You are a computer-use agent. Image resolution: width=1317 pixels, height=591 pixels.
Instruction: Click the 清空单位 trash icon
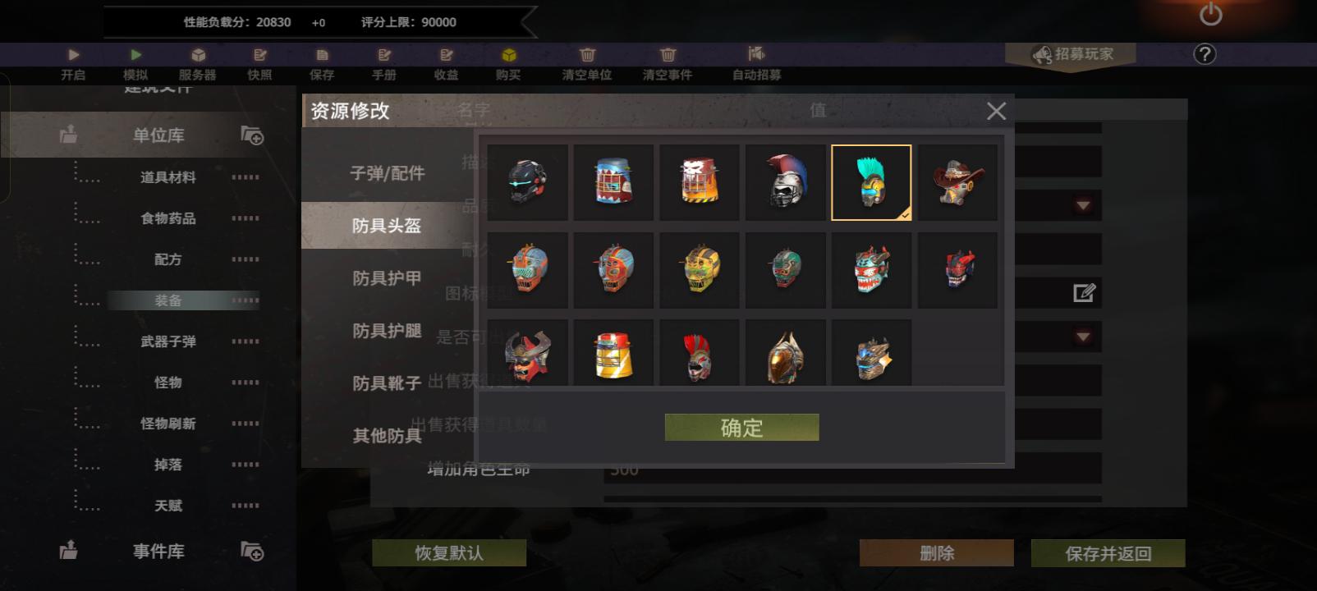point(587,55)
